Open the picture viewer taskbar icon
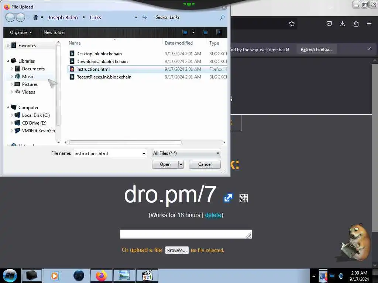The width and height of the screenshot is (378, 283). (124, 276)
